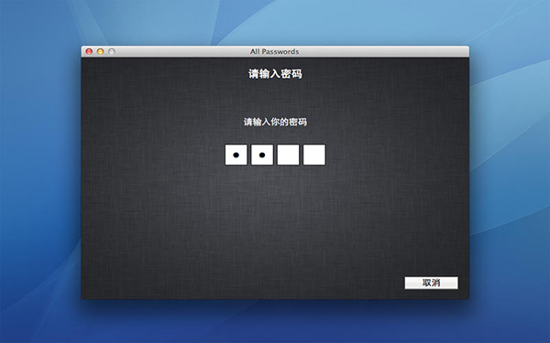The image size is (550, 343).
Task: Click the 请输入密码 heading
Action: pos(275,74)
